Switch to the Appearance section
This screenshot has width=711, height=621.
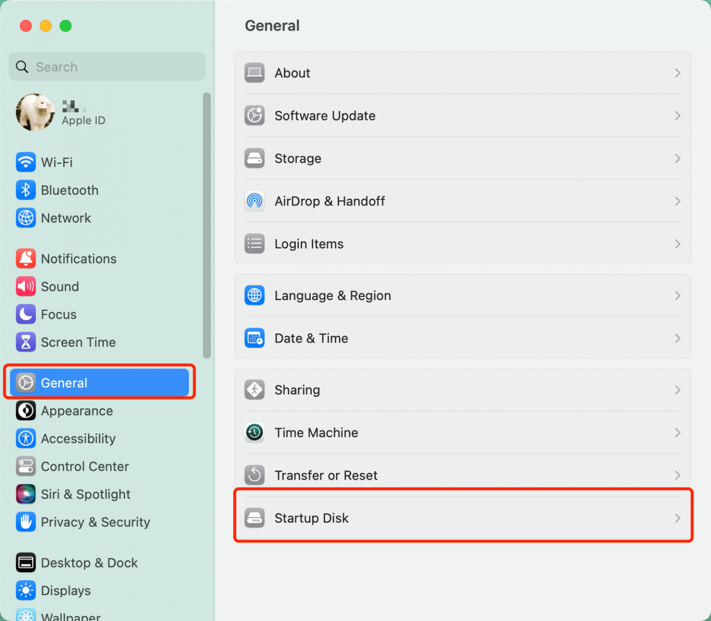point(77,410)
